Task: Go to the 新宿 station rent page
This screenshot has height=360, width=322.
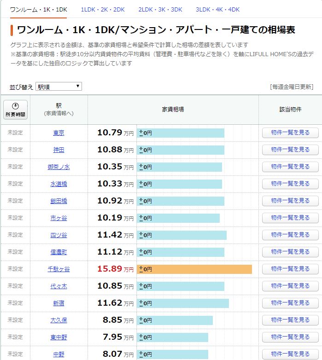Action: tap(59, 303)
